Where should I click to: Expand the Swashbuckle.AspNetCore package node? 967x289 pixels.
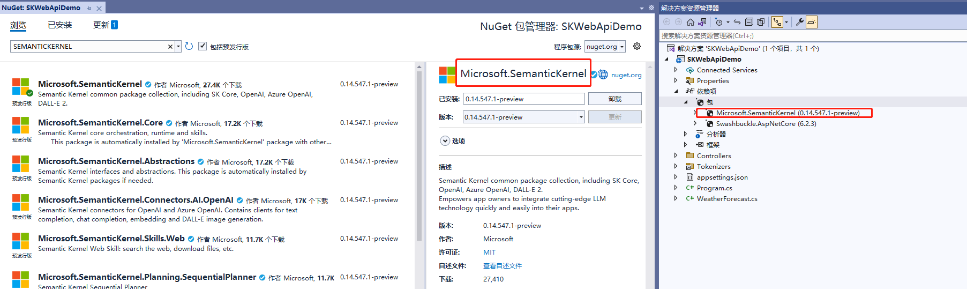point(695,123)
